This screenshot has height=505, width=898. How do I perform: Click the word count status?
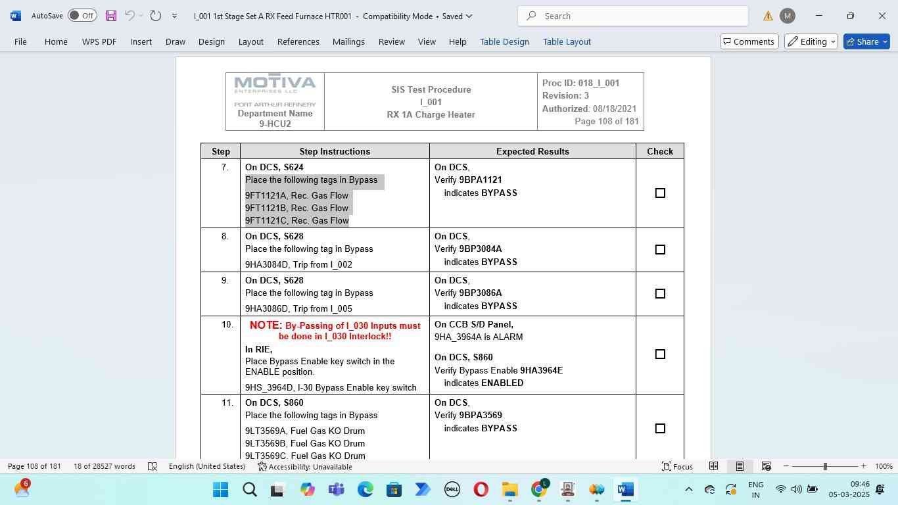pos(105,466)
